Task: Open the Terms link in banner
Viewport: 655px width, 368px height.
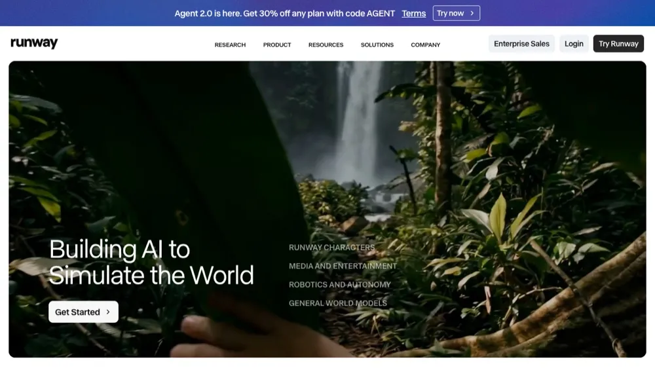Action: click(413, 13)
